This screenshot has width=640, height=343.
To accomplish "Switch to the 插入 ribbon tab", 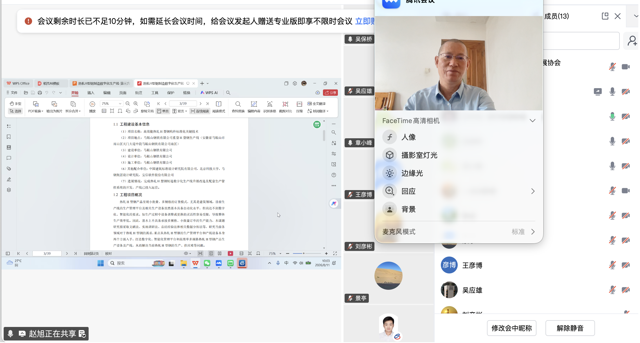I will 91,93.
